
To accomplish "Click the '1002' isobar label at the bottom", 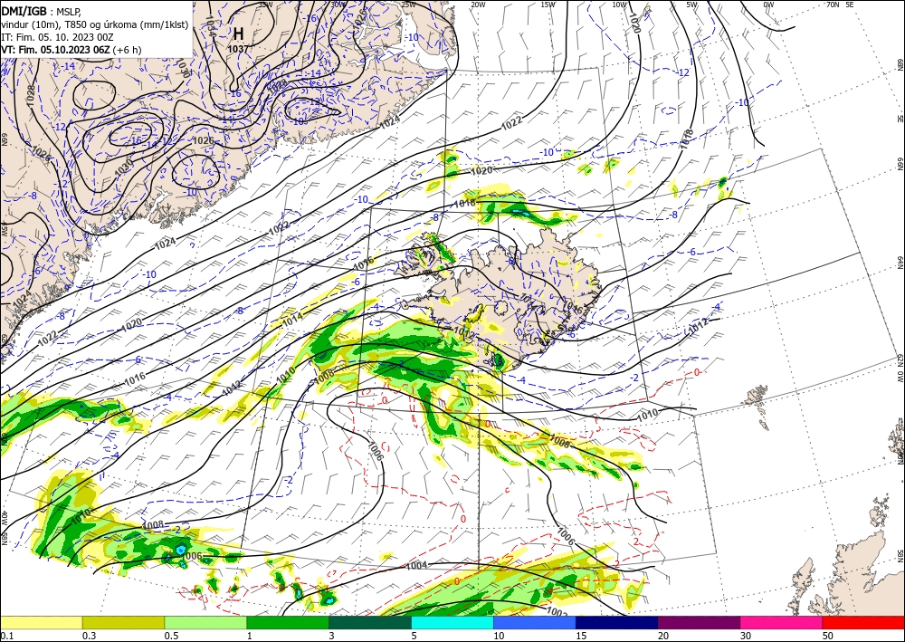I will 557,612.
